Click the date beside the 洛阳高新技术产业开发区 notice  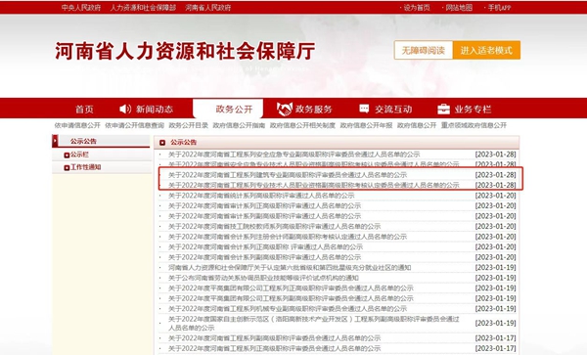click(x=495, y=323)
